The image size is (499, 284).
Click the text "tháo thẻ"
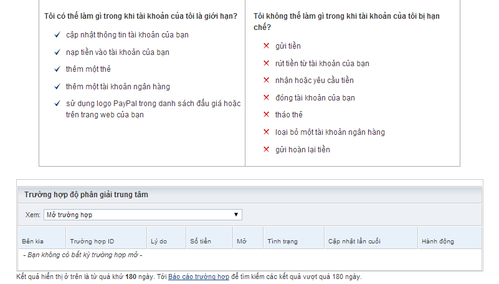[x=289, y=115]
